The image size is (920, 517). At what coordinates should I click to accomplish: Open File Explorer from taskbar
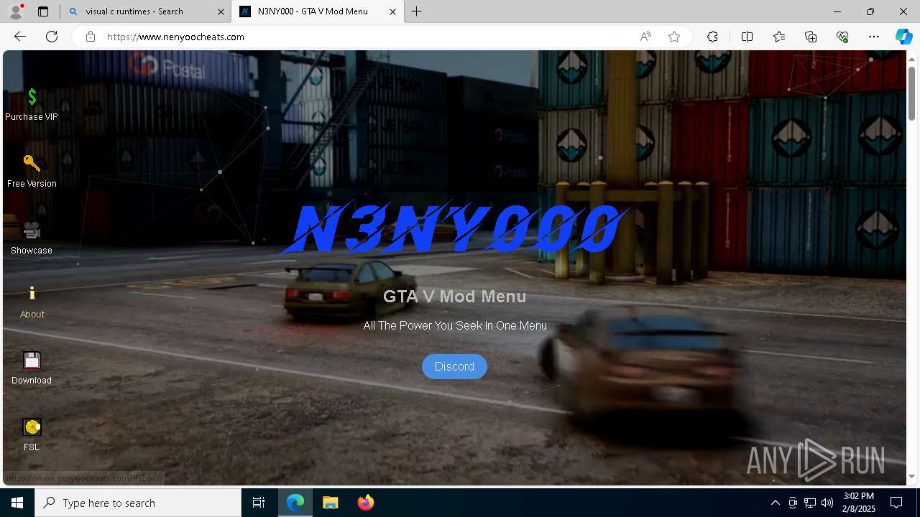click(330, 503)
